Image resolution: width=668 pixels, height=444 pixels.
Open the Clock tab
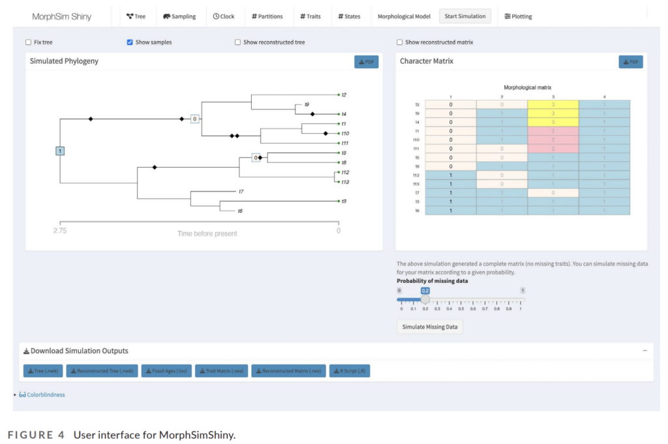pyautogui.click(x=224, y=16)
